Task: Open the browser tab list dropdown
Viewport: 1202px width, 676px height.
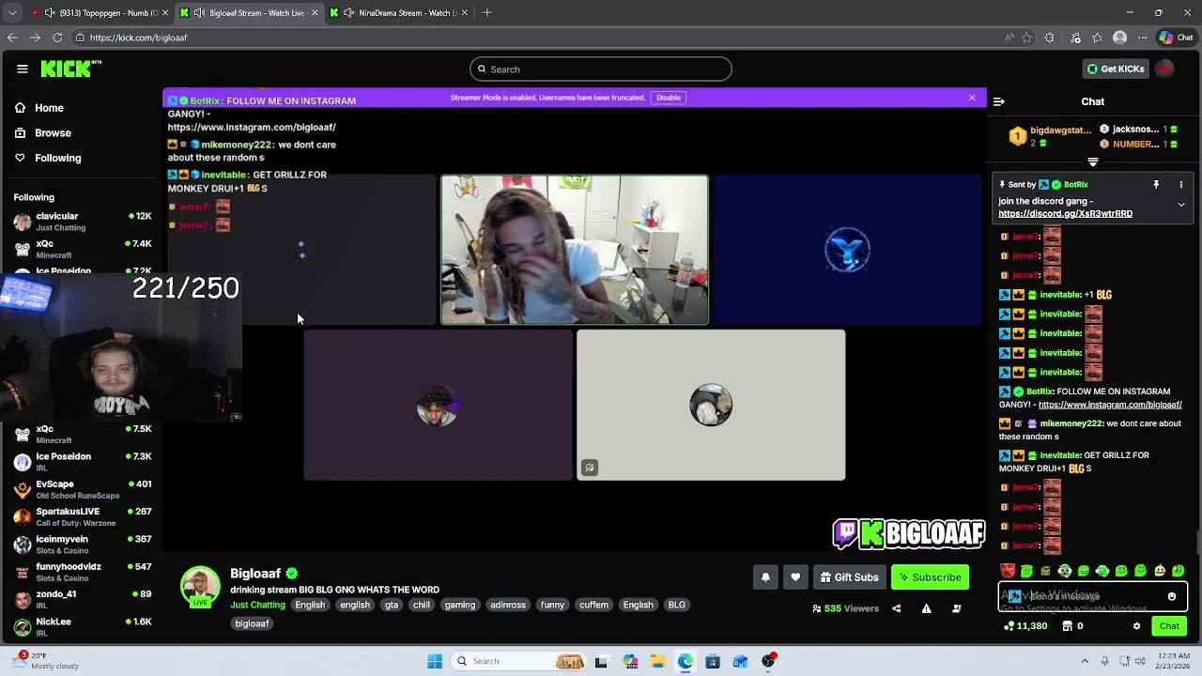Action: tap(12, 13)
